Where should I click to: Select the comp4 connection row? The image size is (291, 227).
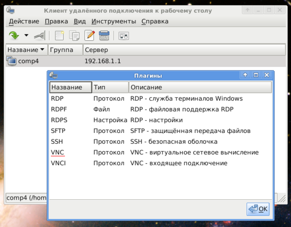click(x=146, y=61)
